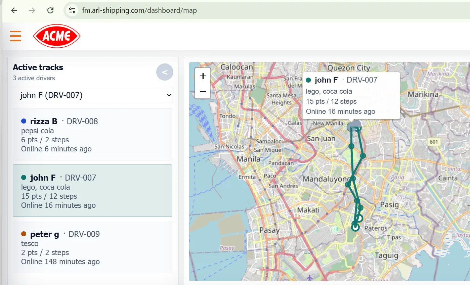Select the peter g DRV-009 driver card
This screenshot has width=470, height=285.
pos(92,247)
